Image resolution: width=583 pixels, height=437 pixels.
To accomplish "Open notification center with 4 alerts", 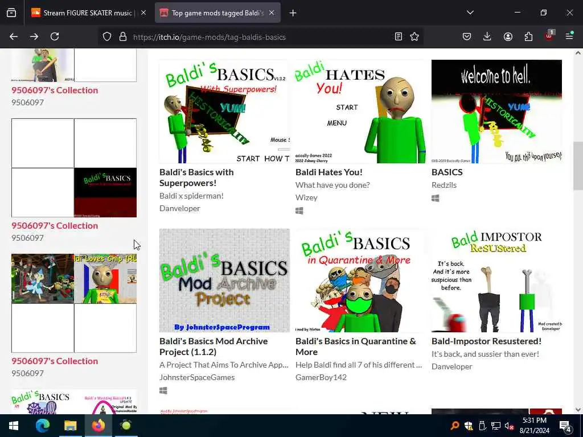I will 565,426.
